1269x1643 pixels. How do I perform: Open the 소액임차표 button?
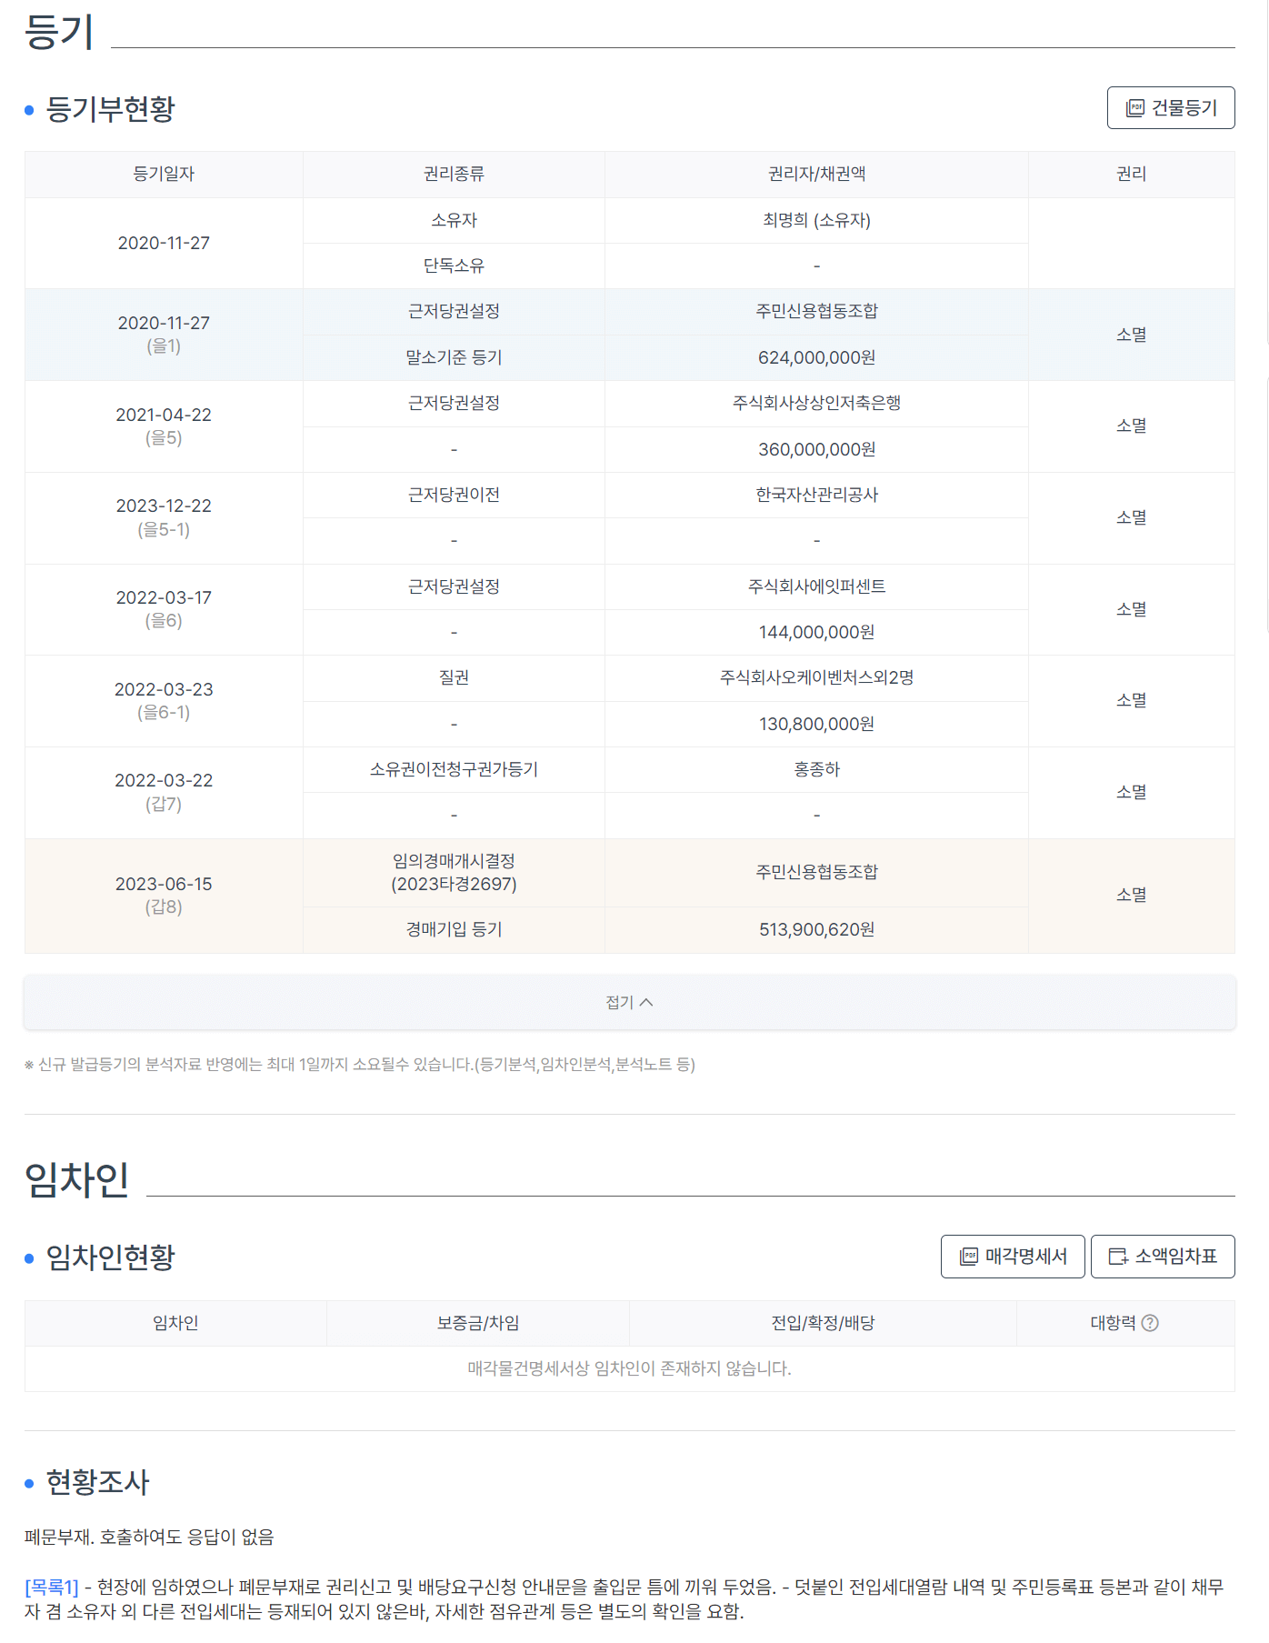point(1163,1257)
